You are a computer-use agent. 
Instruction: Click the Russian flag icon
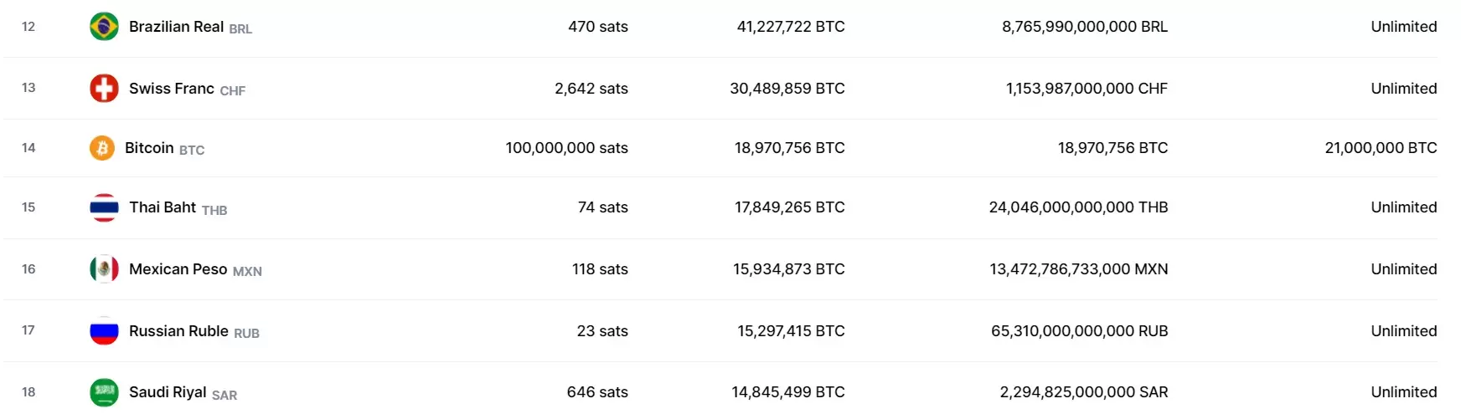coord(104,331)
